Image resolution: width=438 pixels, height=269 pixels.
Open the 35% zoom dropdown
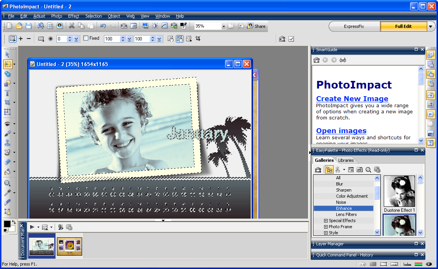coord(224,26)
